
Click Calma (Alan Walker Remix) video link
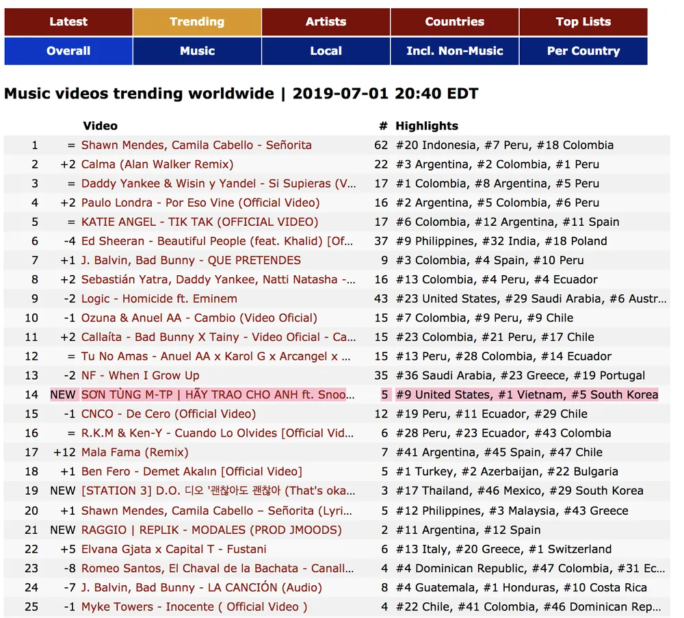(x=157, y=164)
